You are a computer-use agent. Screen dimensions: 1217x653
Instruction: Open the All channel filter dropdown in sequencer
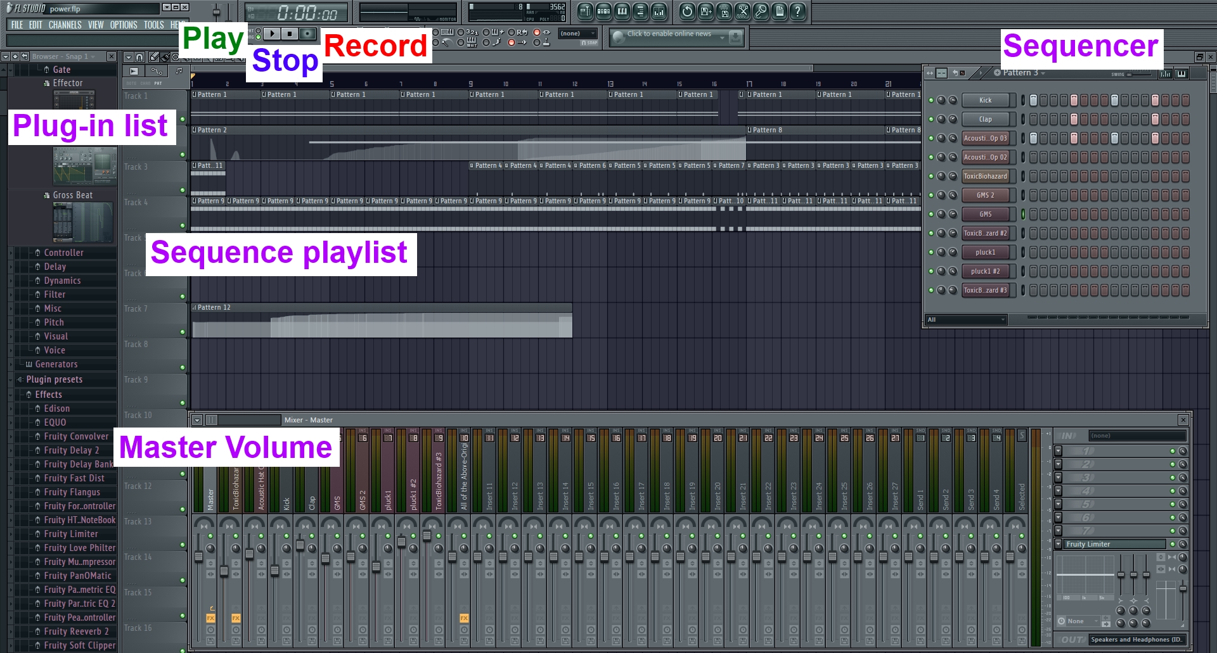point(965,320)
